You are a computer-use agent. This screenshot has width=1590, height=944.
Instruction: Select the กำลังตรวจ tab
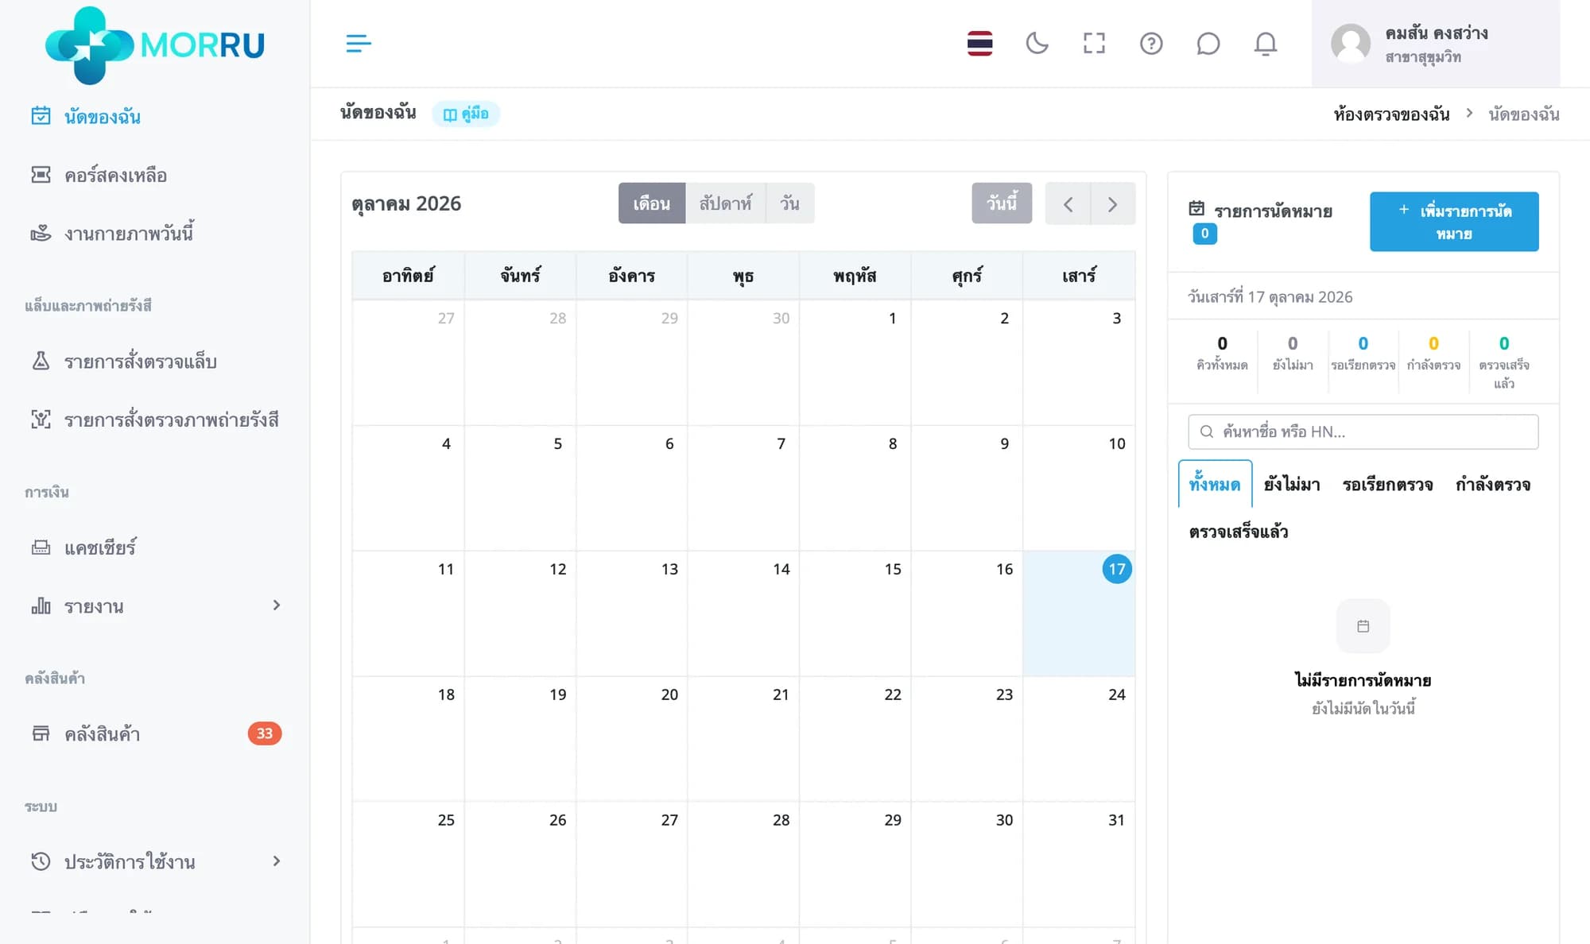pyautogui.click(x=1493, y=484)
